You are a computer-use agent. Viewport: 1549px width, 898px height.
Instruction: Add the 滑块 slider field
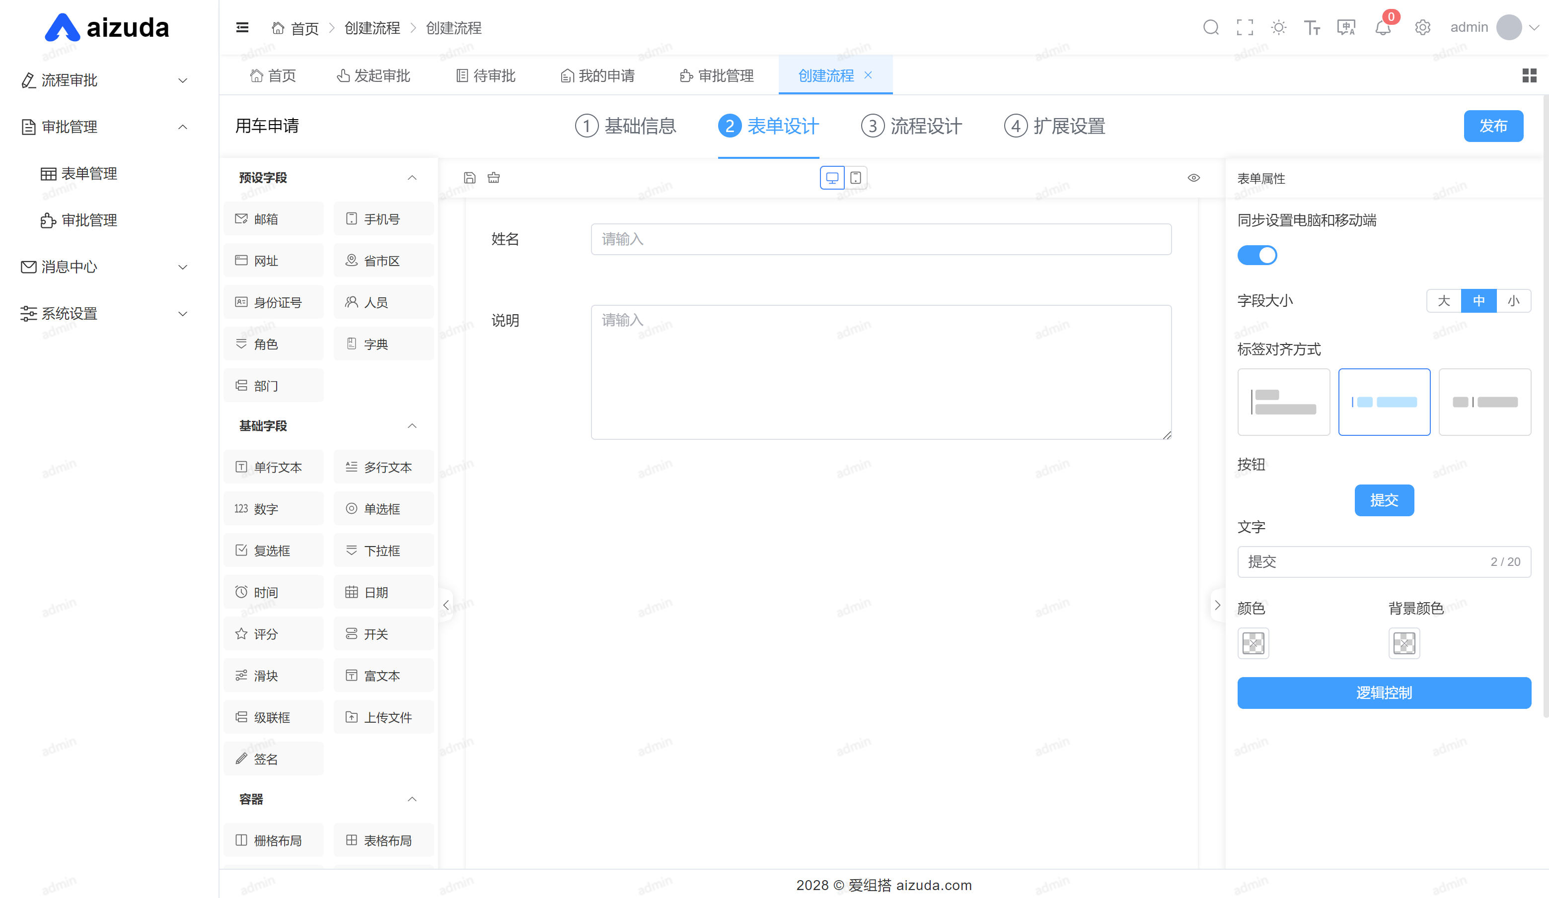pyautogui.click(x=274, y=676)
